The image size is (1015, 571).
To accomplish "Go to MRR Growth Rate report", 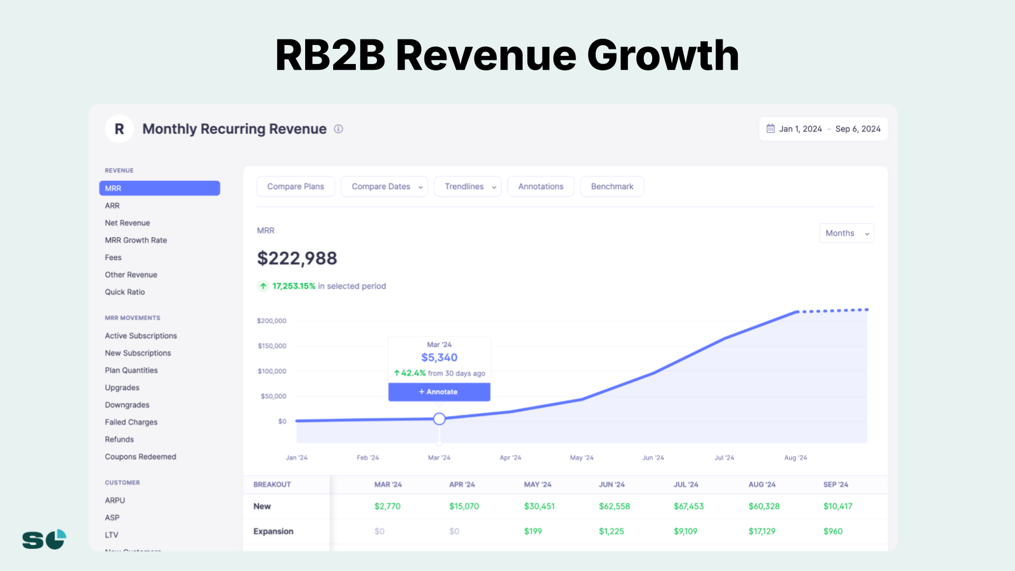I will tap(136, 240).
